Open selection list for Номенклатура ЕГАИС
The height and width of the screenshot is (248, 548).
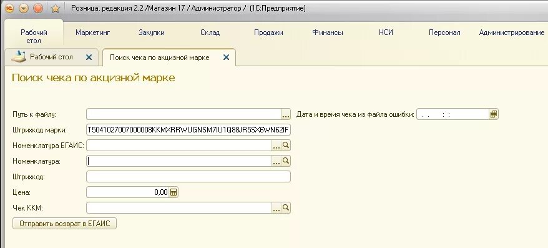(276, 146)
